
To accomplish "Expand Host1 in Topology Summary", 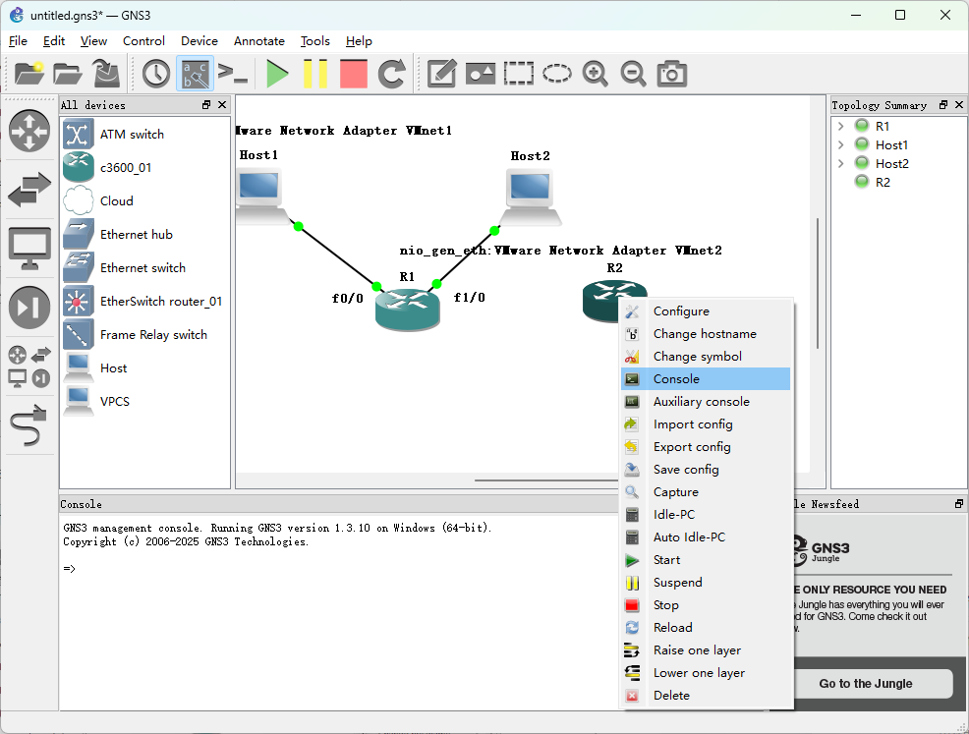I will pos(841,144).
